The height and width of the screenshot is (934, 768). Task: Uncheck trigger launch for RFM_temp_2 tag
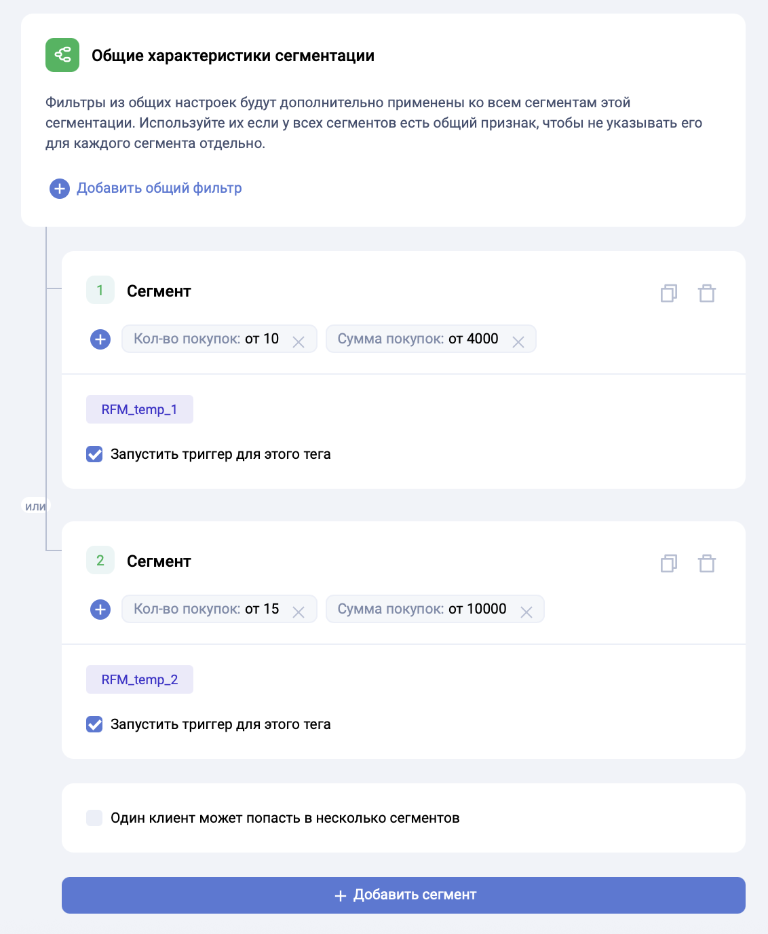[x=95, y=724]
